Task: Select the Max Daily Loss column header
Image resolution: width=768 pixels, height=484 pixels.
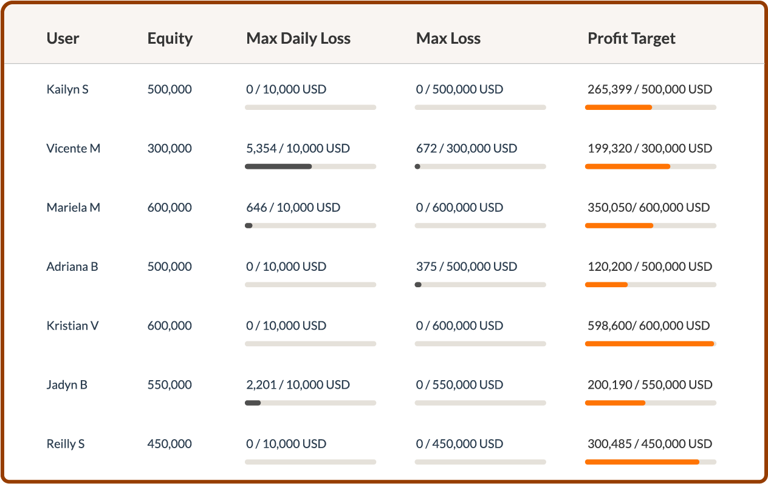Action: coord(298,39)
